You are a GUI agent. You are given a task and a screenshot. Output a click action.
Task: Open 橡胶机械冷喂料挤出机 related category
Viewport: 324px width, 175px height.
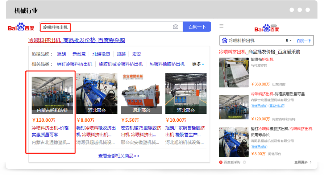(x=121, y=64)
